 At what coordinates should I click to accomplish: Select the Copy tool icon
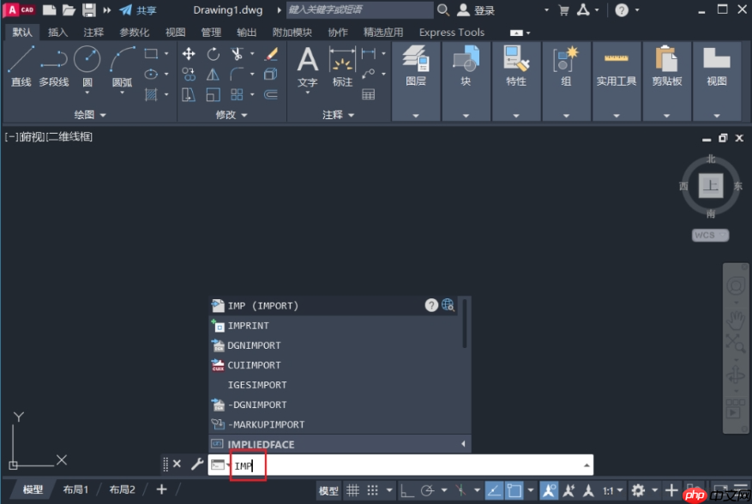(x=189, y=74)
